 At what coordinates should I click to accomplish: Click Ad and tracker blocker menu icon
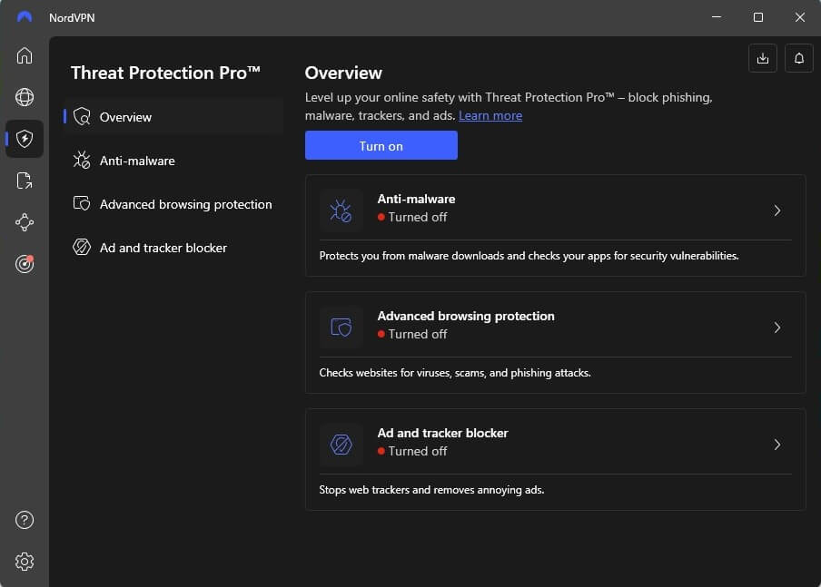pos(82,247)
